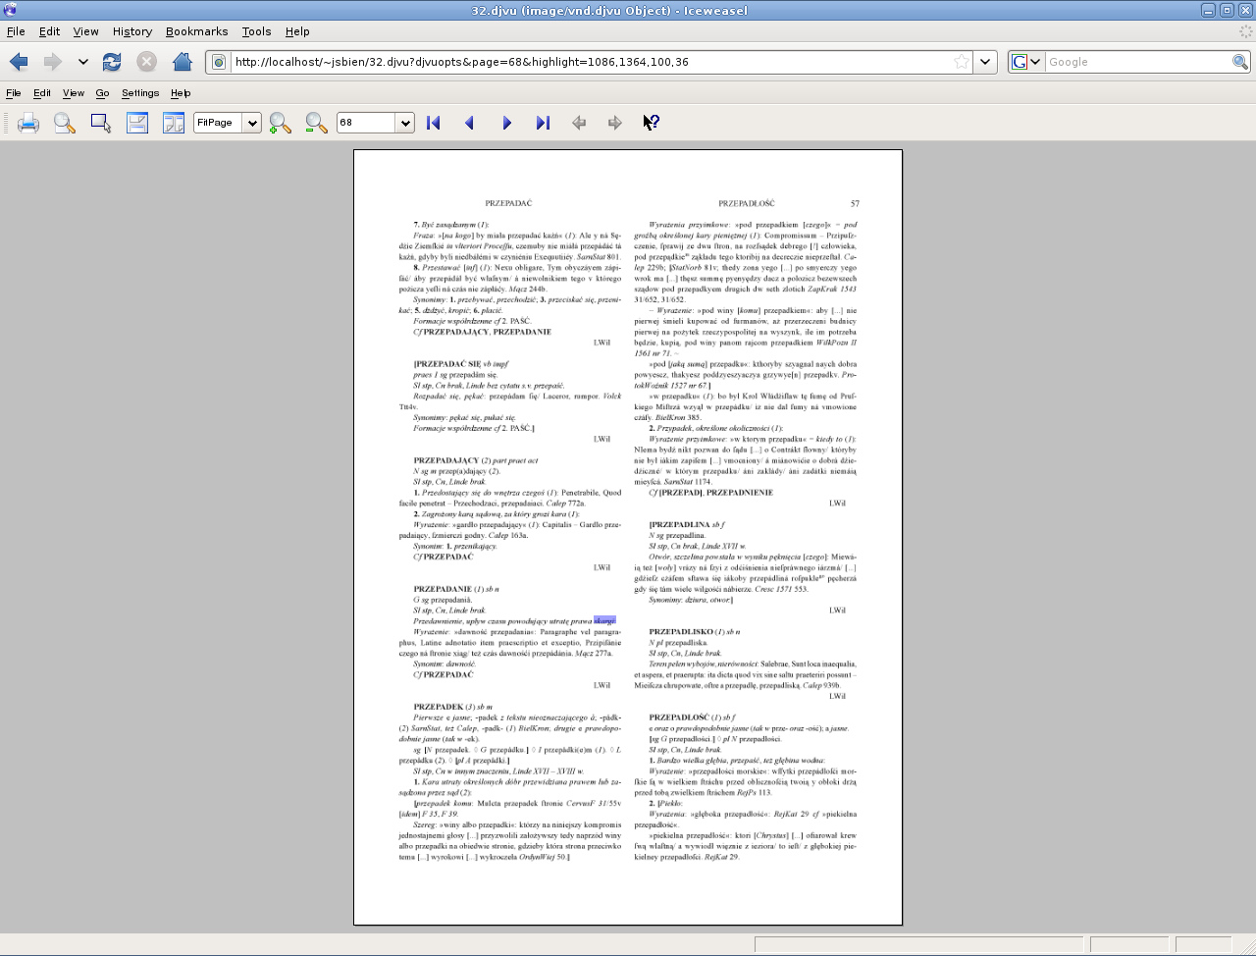1256x956 pixels.
Task: Go back with the browser back arrow
Action: pos(19,62)
